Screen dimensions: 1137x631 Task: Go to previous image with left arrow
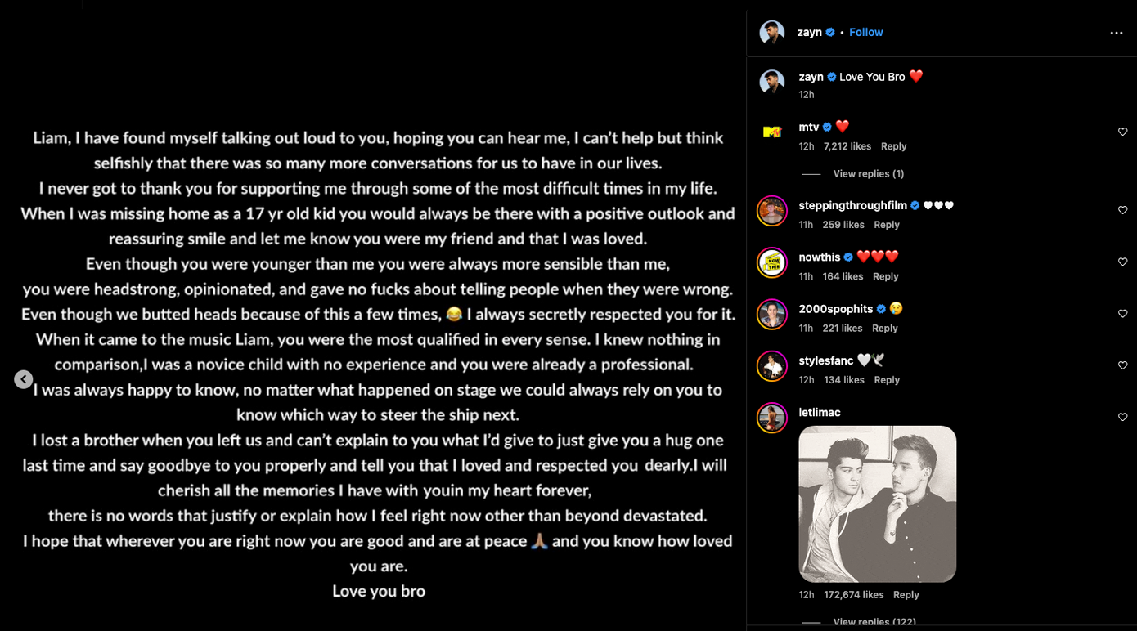tap(24, 379)
